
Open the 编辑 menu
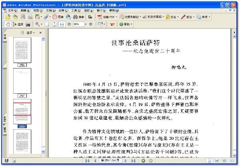pos(26,10)
